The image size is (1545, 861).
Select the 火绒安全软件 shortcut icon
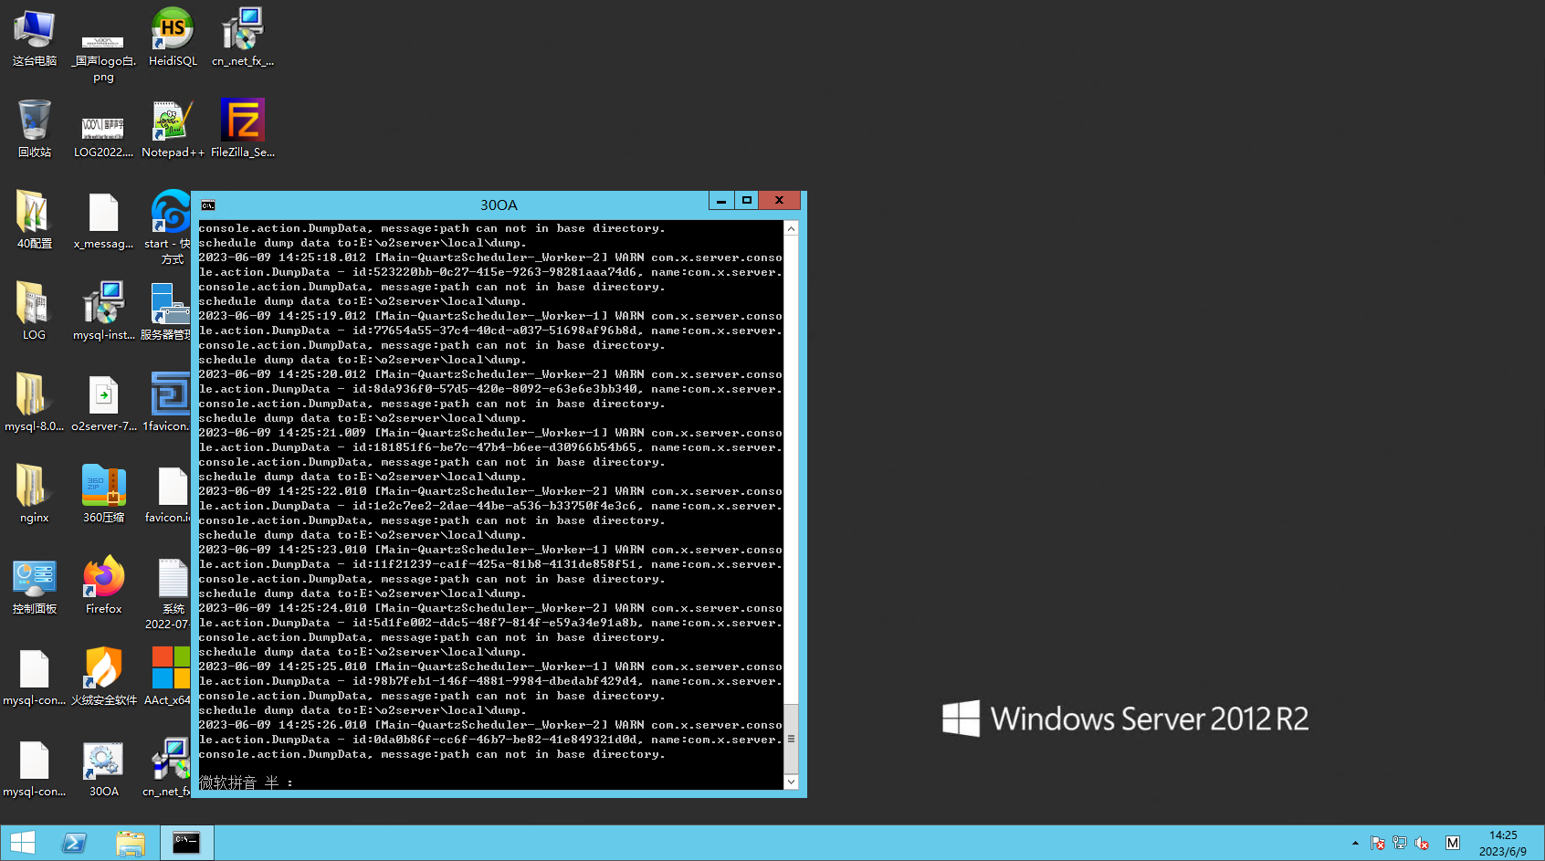(x=103, y=677)
